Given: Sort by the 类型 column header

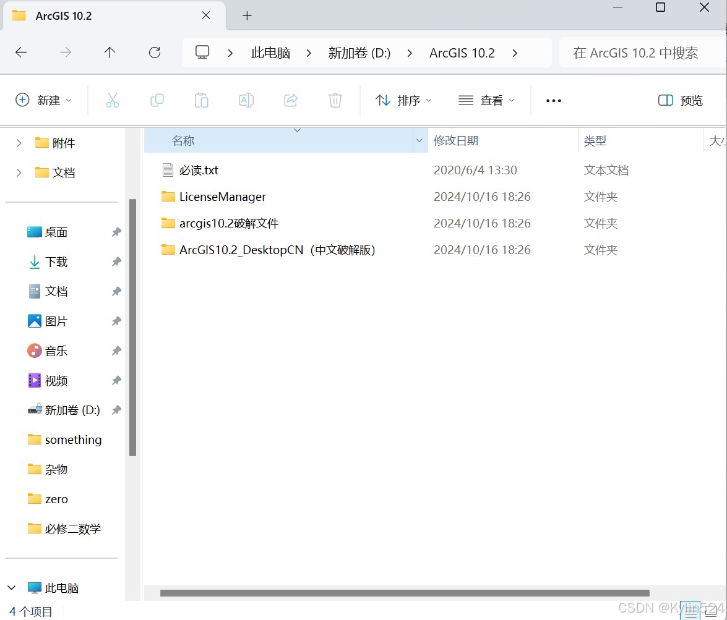Looking at the screenshot, I should click(641, 140).
